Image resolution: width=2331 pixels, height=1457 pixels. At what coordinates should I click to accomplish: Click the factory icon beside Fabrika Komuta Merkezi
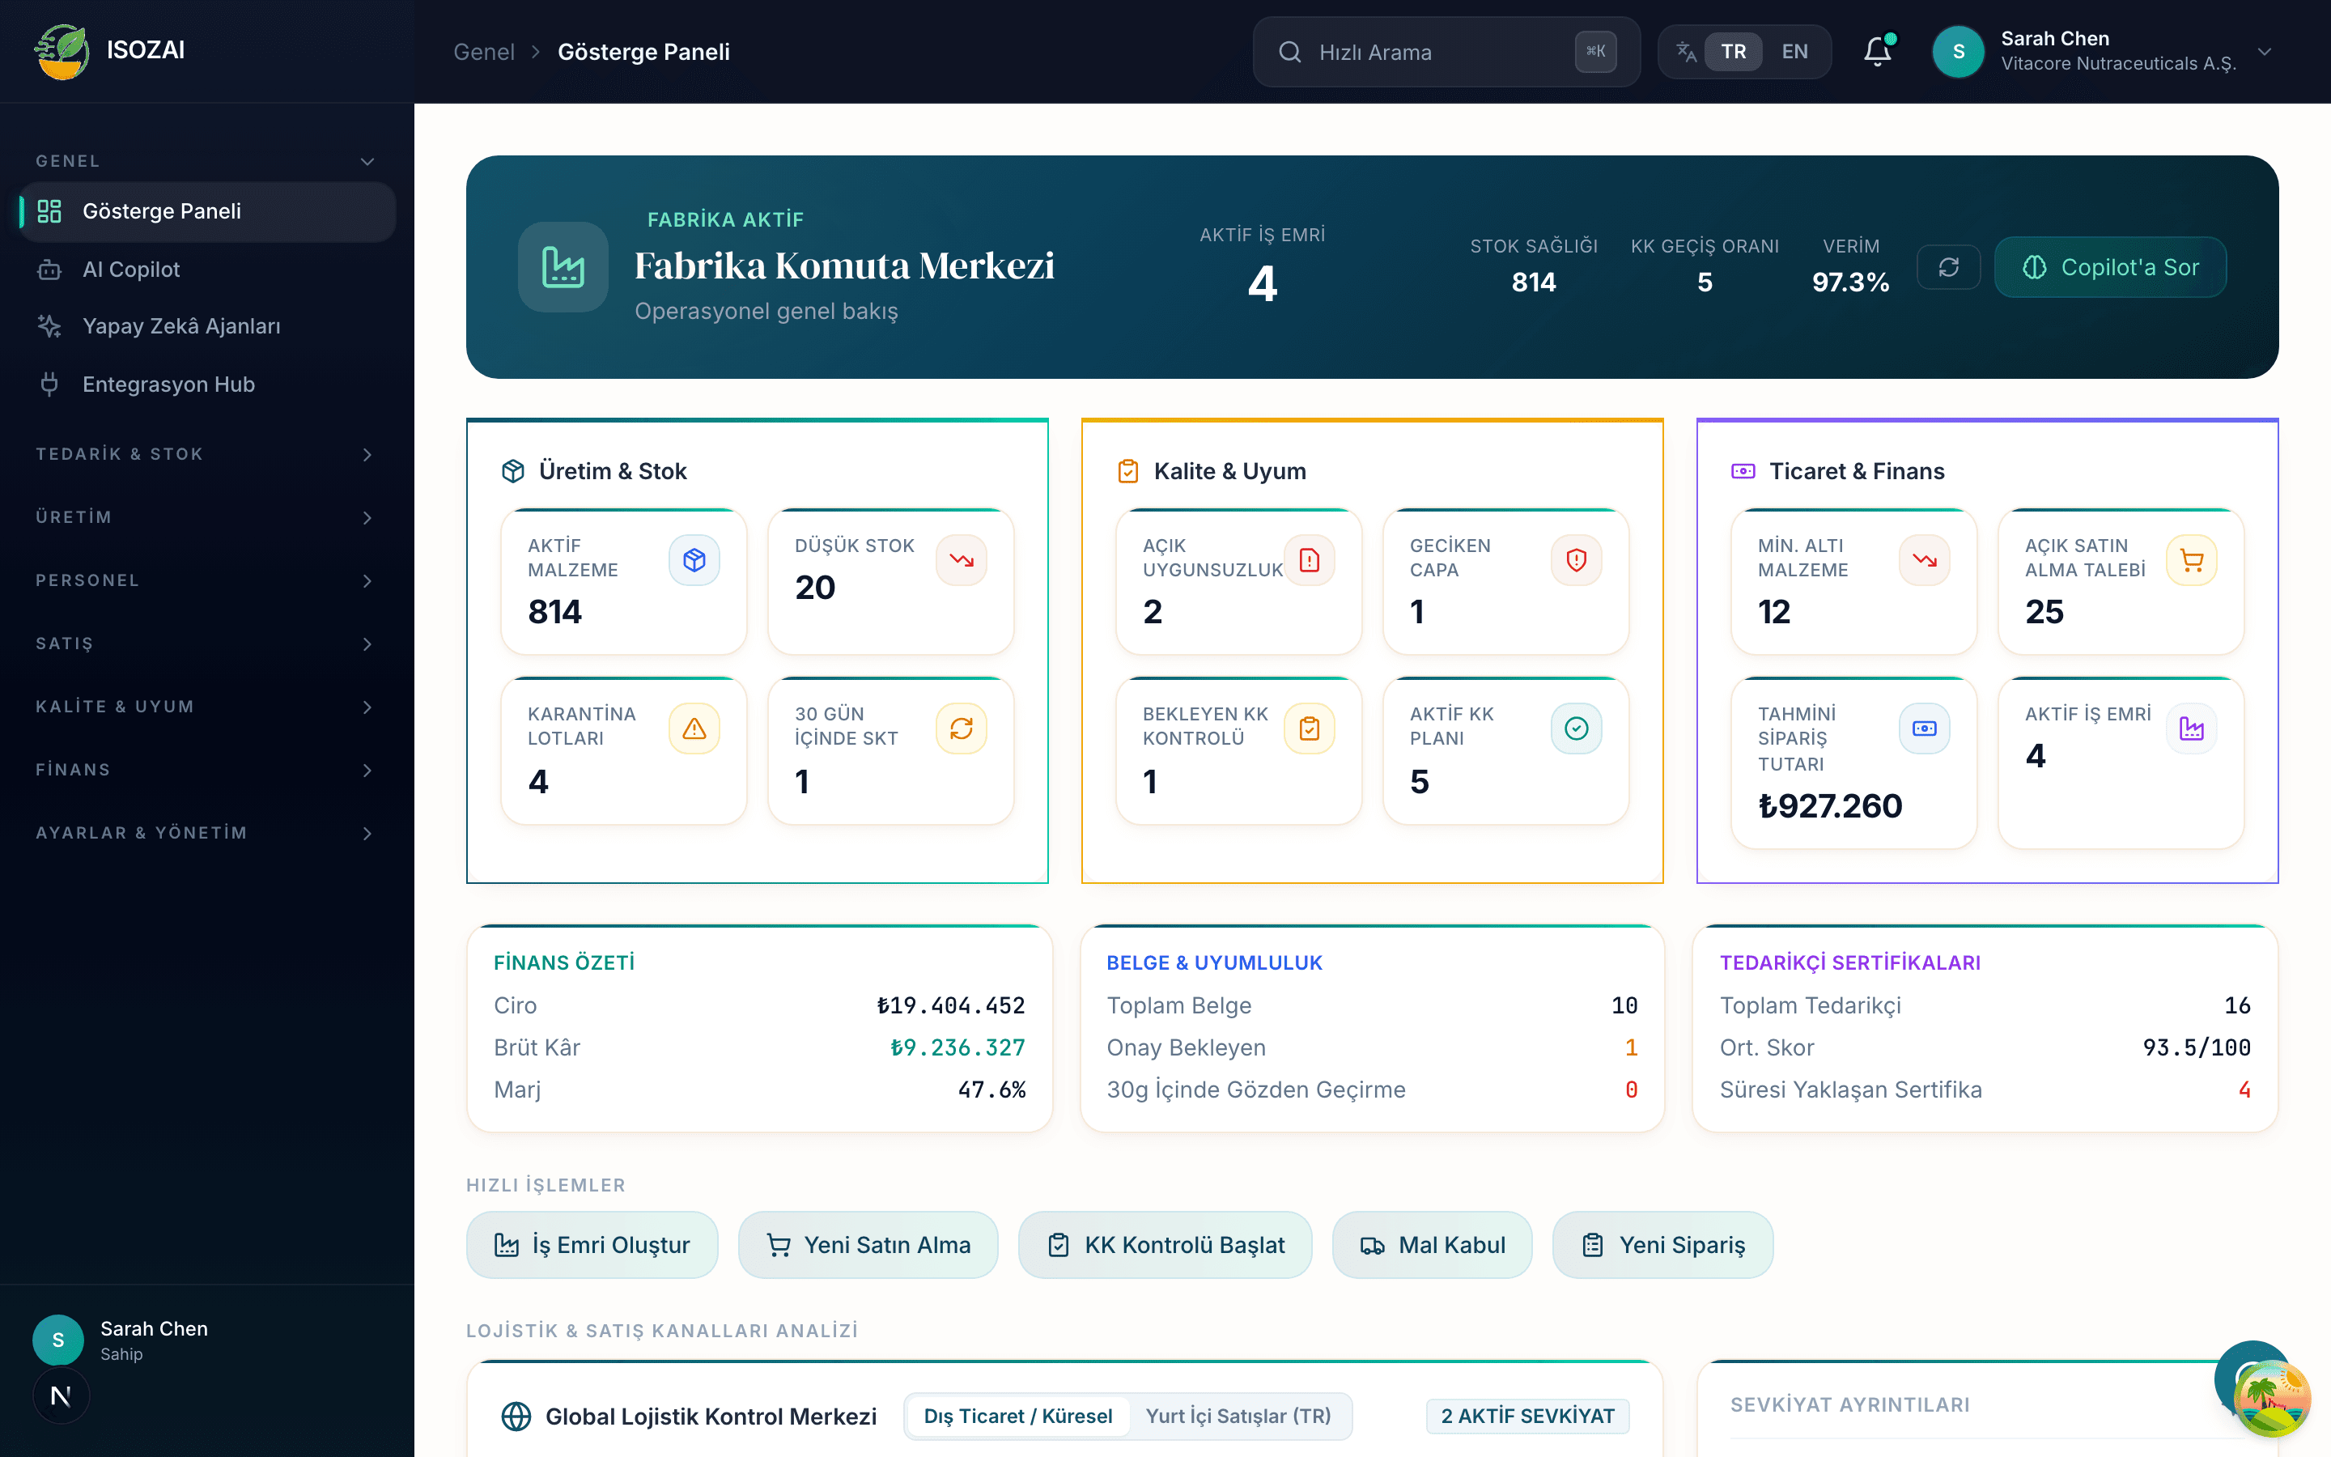(563, 267)
